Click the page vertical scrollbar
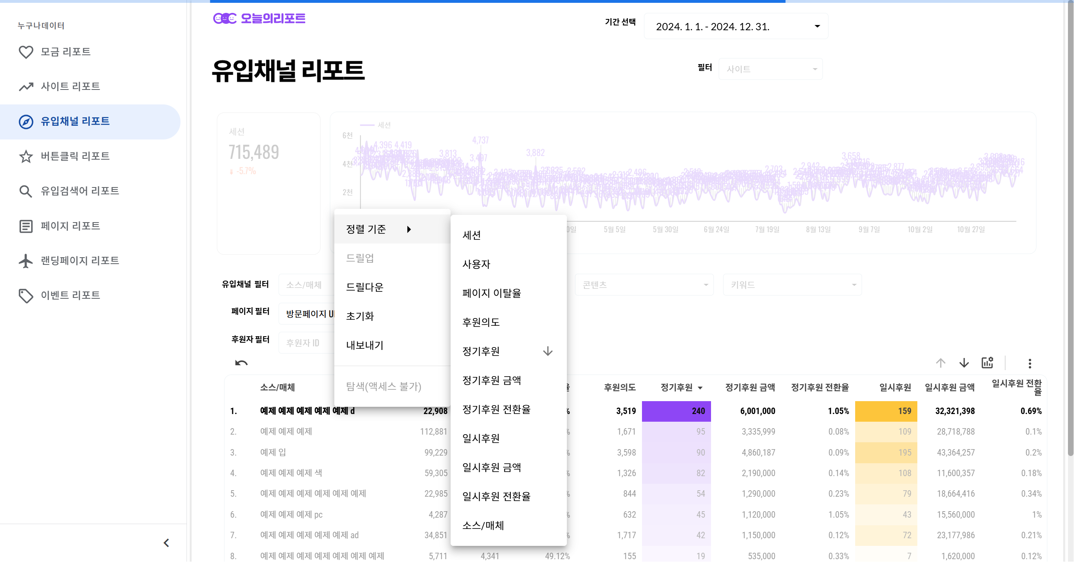Screen dimensions: 1074x562 (1070, 229)
